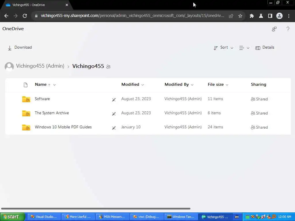Click the 'January 10' modified date
Screen dimensions: 295x221
[x=131, y=127]
